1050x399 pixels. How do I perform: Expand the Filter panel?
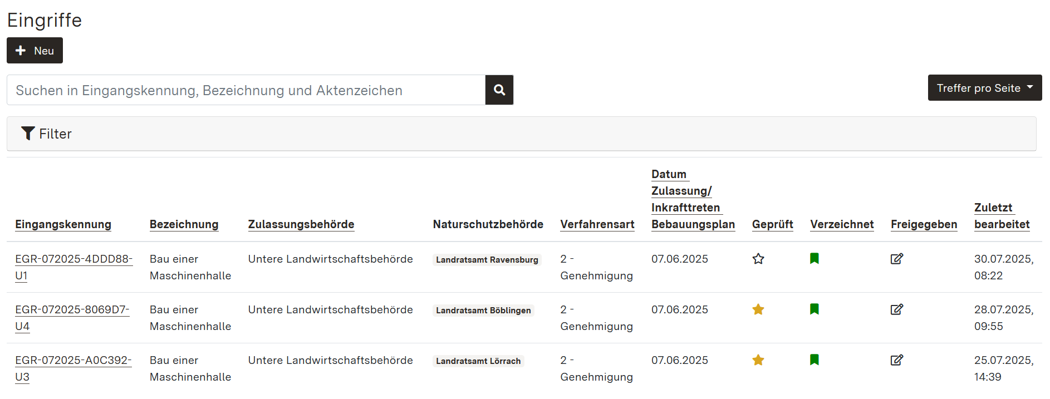(47, 134)
